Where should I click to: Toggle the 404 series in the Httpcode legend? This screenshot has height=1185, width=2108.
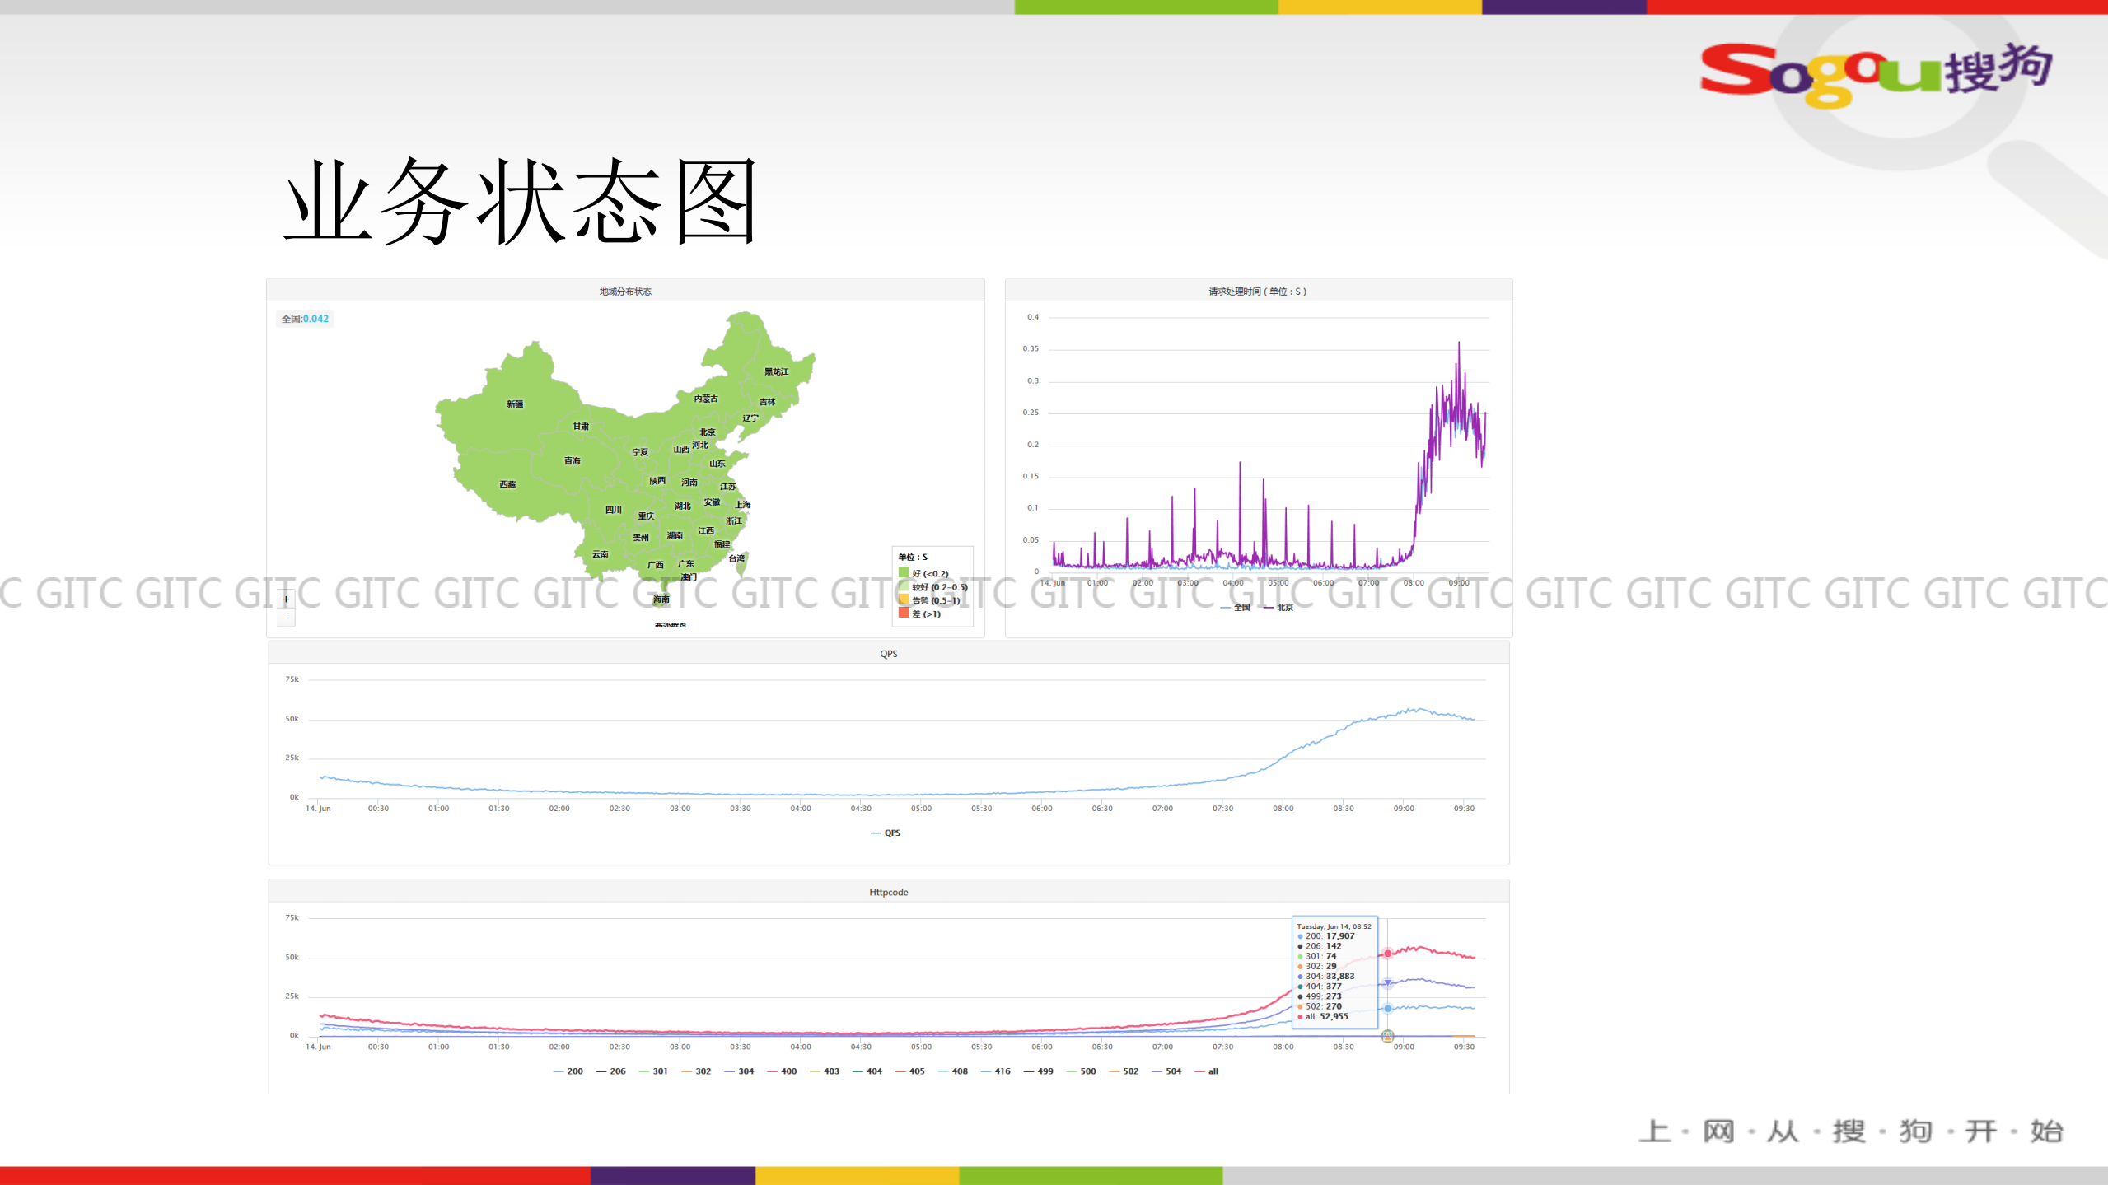click(x=873, y=1071)
